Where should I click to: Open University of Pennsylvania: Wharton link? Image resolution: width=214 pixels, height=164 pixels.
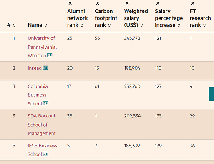(42, 47)
